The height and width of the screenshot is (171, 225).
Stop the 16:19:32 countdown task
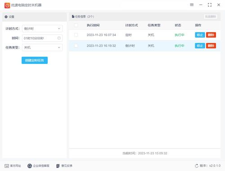click(x=200, y=46)
